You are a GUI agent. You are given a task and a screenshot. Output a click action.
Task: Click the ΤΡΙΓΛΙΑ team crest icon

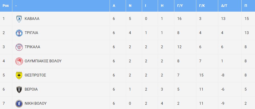coord(19,33)
